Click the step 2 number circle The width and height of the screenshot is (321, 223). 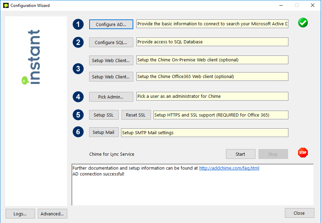[78, 42]
